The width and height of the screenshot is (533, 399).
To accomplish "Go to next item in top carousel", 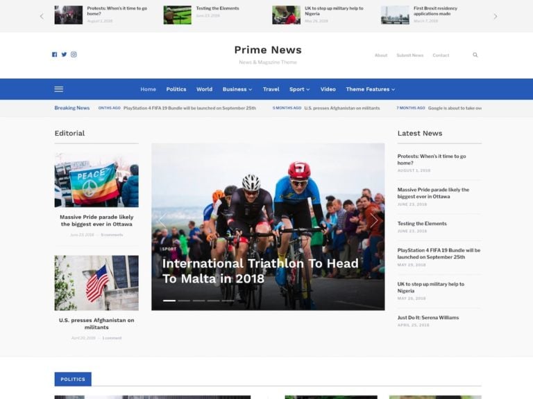I will (x=496, y=17).
